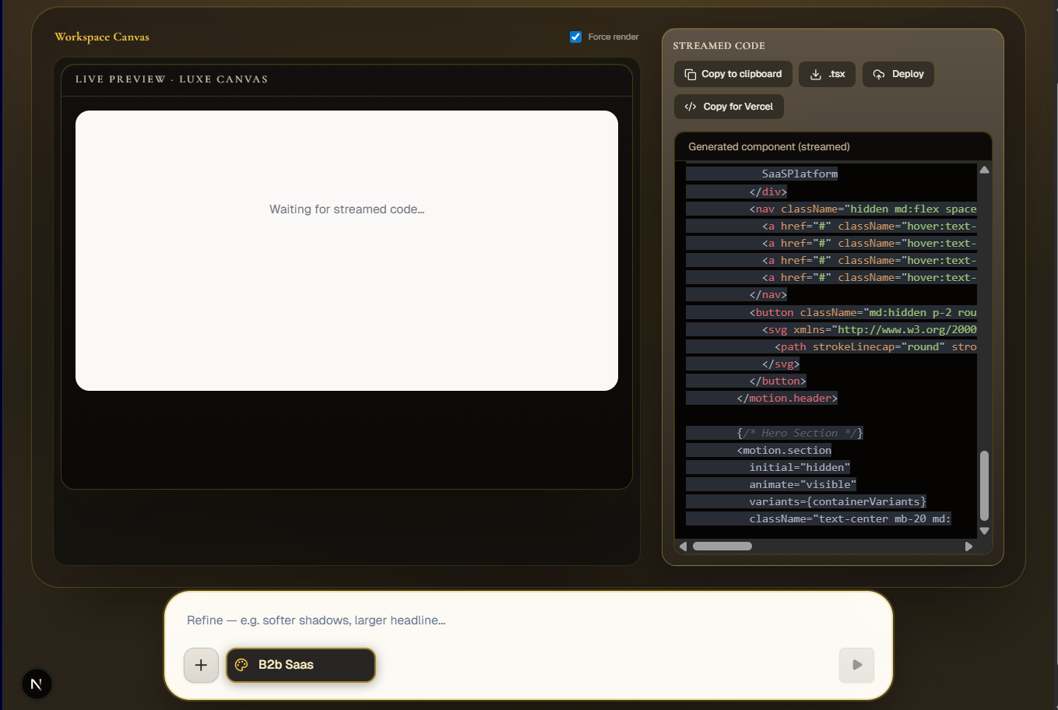Viewport: 1058px width, 710px height.
Task: Click the 'variants={containerVariants}' code line
Action: tap(838, 502)
